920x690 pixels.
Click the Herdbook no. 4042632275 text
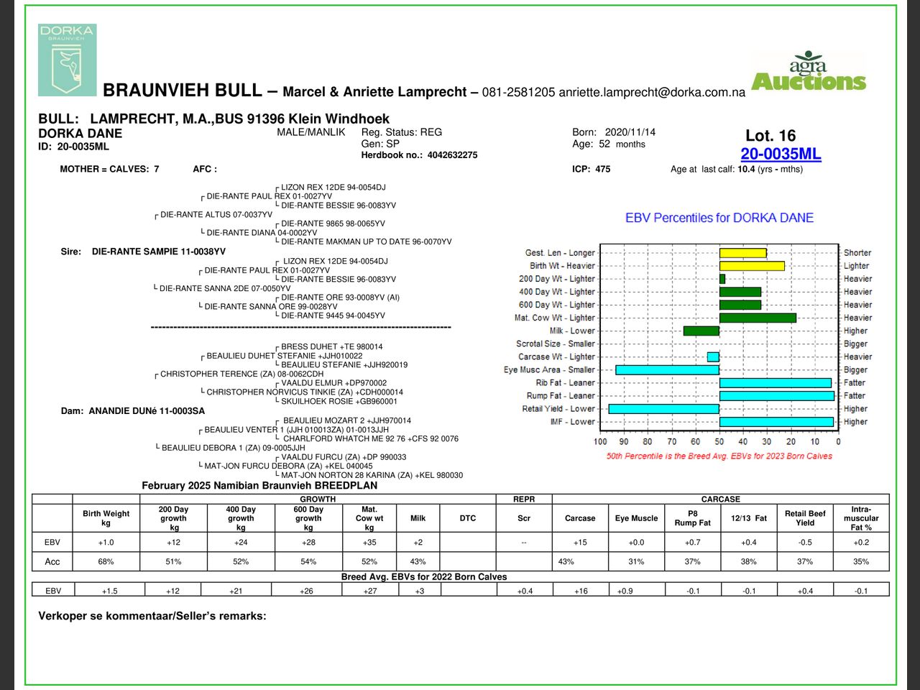coord(419,155)
